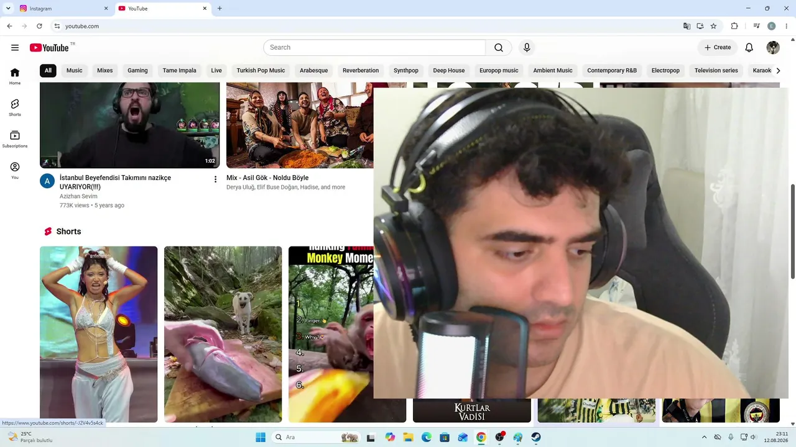
Task: Open Microsoft Edge from the taskbar
Action: coord(426,437)
